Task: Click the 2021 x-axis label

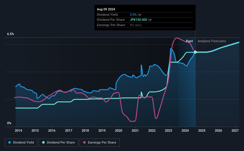Action: click(x=135, y=130)
